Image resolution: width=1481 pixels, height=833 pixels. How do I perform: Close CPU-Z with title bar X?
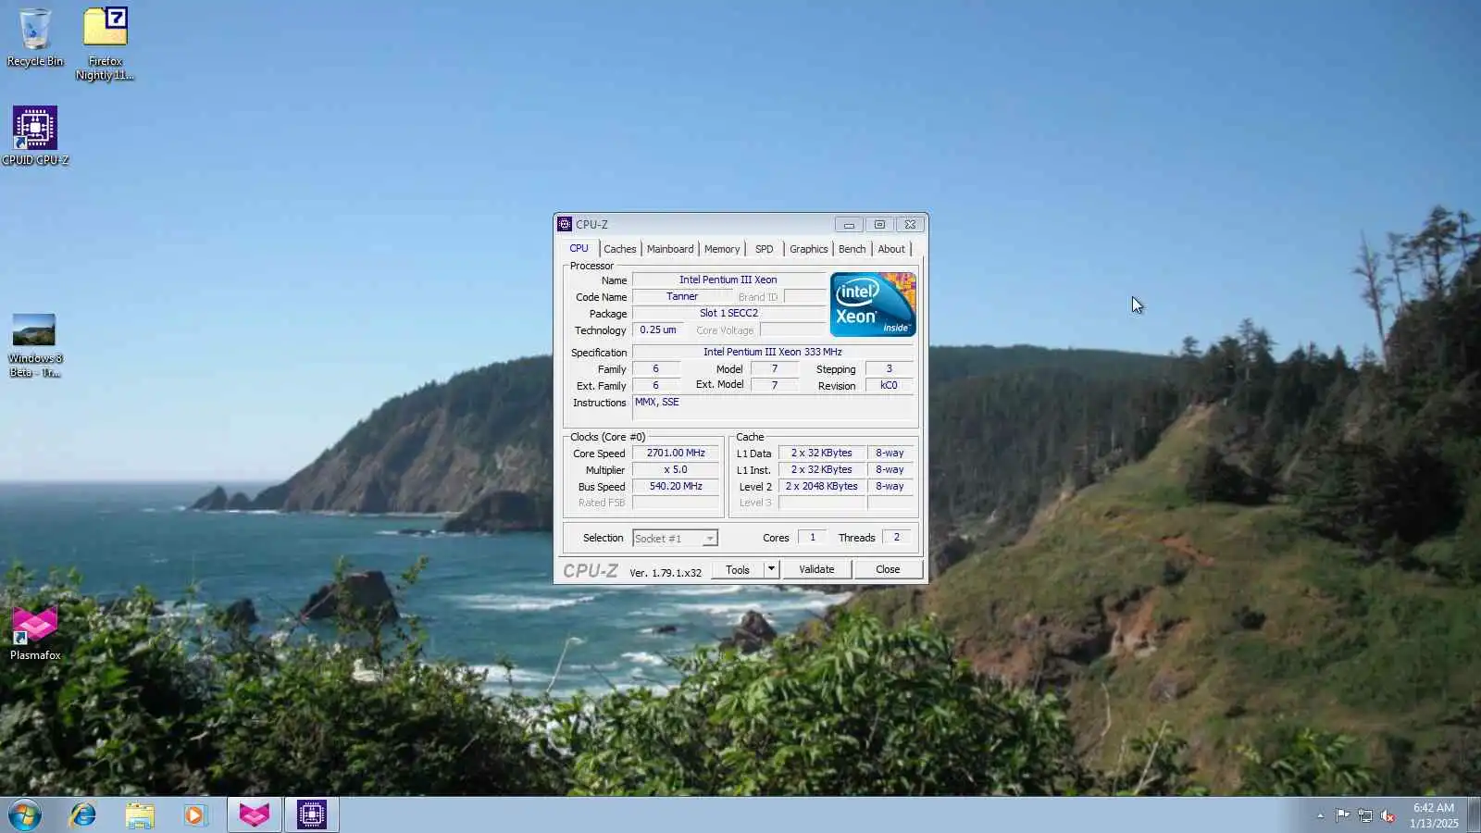pos(910,225)
